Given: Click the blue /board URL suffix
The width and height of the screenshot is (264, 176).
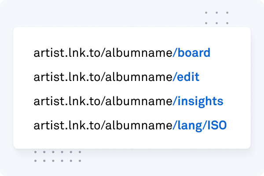Looking at the screenshot, I should tap(191, 53).
